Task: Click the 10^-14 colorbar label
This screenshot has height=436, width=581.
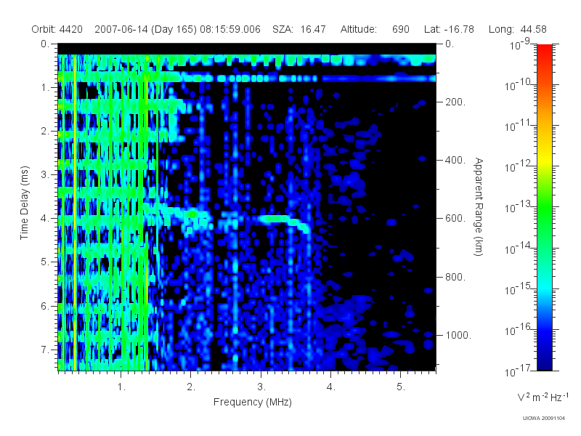Action: point(519,248)
